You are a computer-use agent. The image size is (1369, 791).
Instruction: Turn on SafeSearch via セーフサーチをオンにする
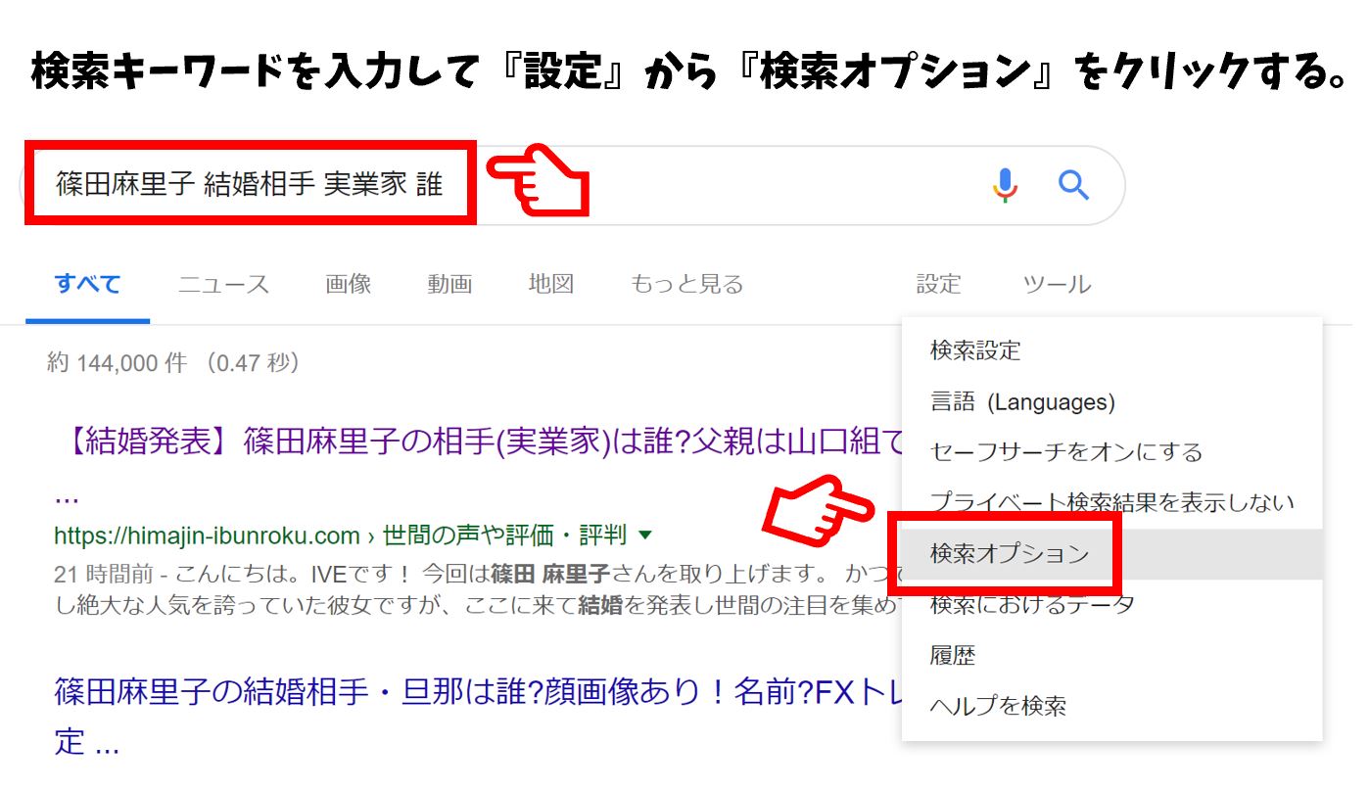click(x=1065, y=452)
